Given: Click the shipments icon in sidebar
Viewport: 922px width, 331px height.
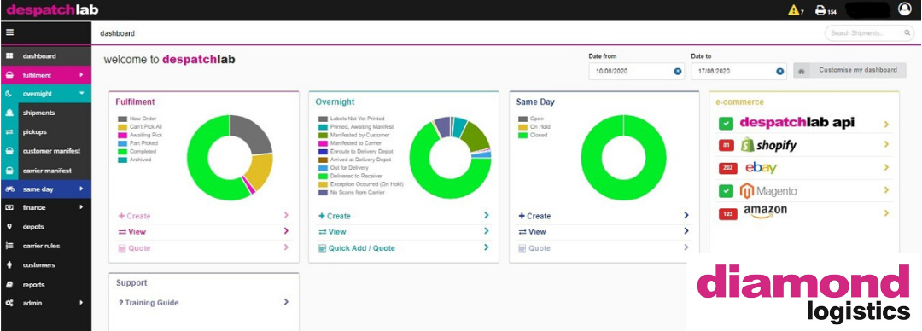Looking at the screenshot, I should (x=10, y=113).
